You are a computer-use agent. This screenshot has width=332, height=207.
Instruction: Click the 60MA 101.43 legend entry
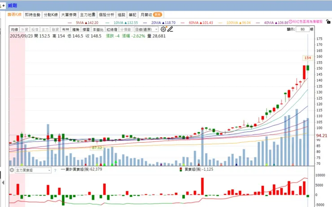click(197, 22)
